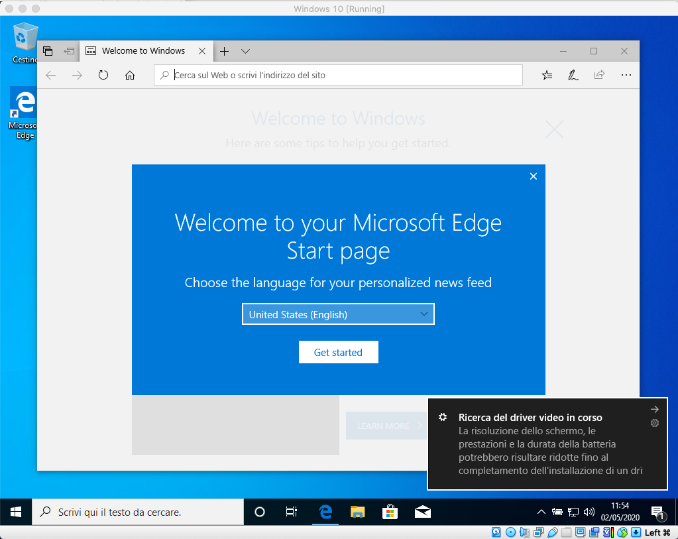
Task: Go back with the browser back arrow
Action: [x=51, y=76]
